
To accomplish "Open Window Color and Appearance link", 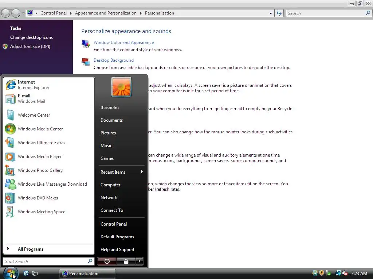I will point(124,43).
